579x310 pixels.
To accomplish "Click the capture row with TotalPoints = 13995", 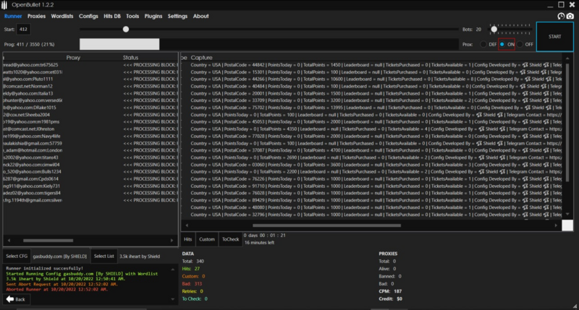I will 371,108.
